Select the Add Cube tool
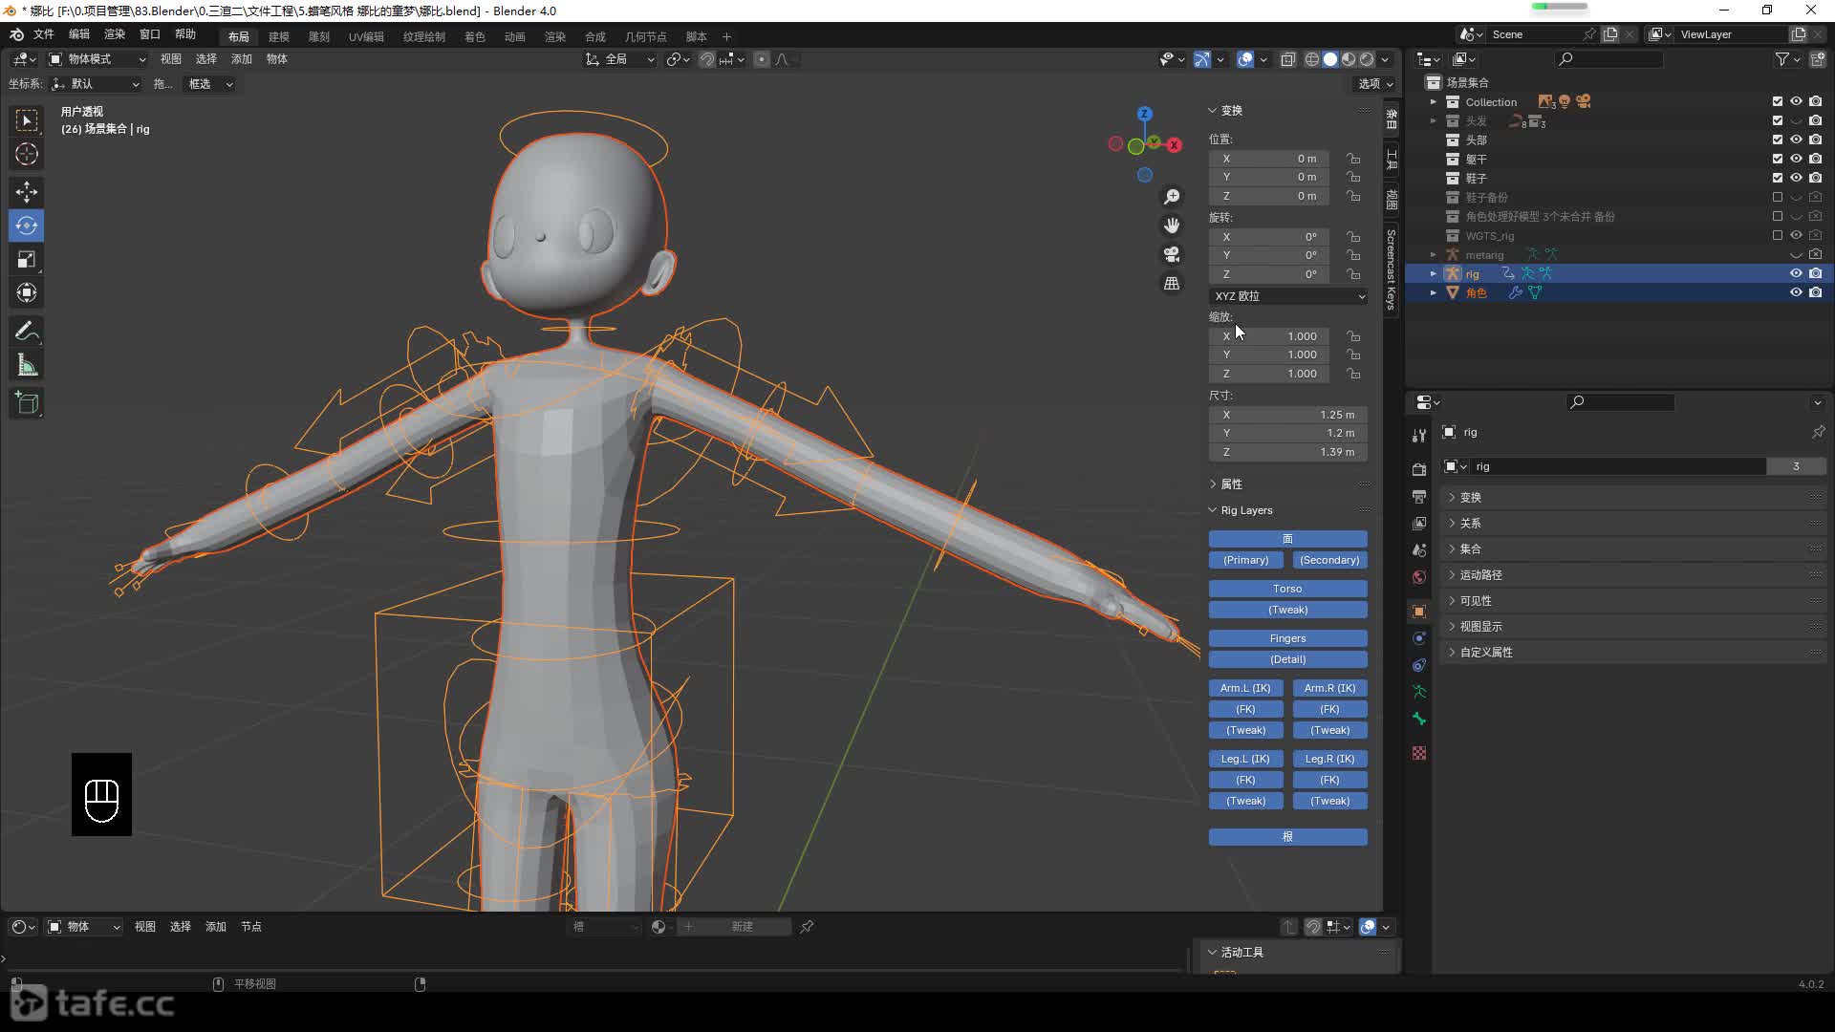 click(27, 403)
